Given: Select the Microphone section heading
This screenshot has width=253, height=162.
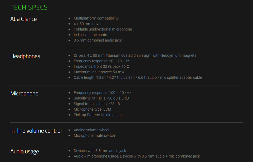Looking at the screenshot, I should point(24,93).
